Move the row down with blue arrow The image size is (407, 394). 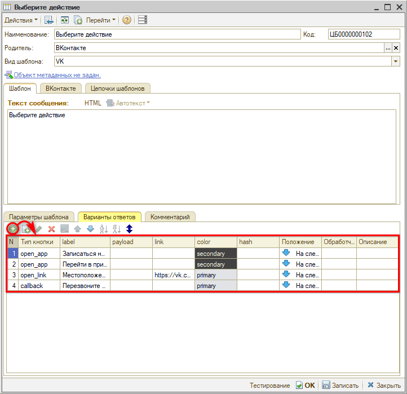pyautogui.click(x=90, y=229)
